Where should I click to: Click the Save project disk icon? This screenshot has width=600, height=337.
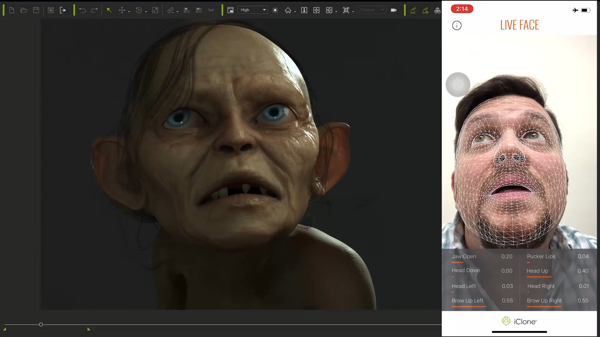coord(36,10)
